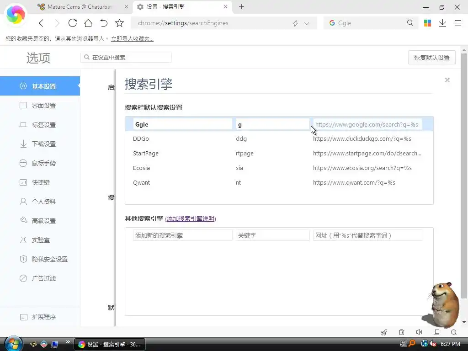This screenshot has width=468, height=351.
Task: Click the rtpage keyword text
Action: [245, 154]
